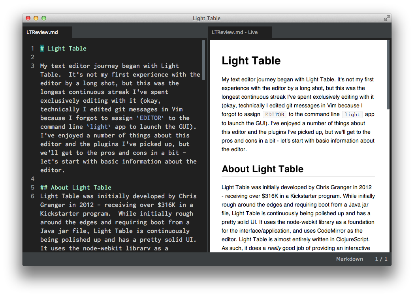Place cursor on '# Light Table' source heading
Image resolution: width=414 pixels, height=297 pixels.
coord(63,49)
